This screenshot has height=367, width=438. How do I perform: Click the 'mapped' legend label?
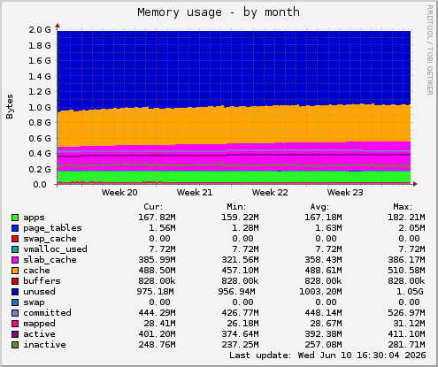(x=39, y=324)
